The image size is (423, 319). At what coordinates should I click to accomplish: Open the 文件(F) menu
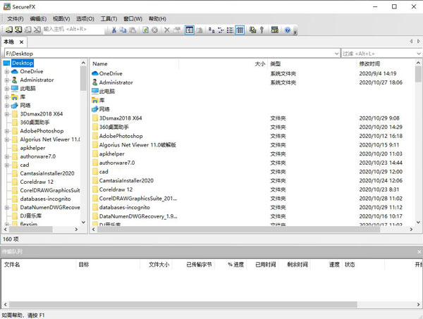click(15, 18)
